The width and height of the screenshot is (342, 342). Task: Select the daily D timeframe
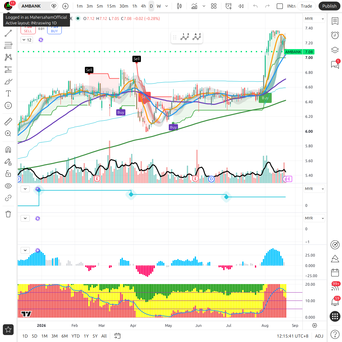[x=151, y=6]
